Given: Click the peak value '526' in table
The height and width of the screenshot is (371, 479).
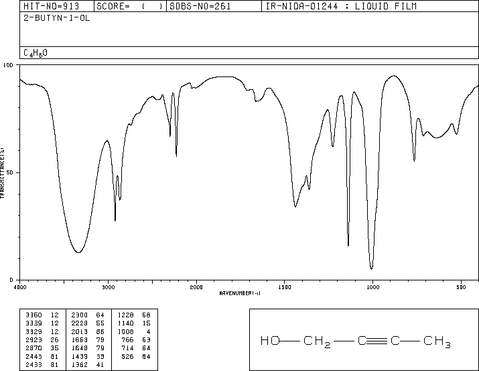Looking at the screenshot, I should coord(128,357).
